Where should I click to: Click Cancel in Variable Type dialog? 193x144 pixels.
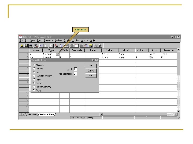tap(91, 71)
